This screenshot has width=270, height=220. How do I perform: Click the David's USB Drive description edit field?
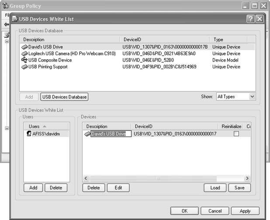tap(111, 134)
